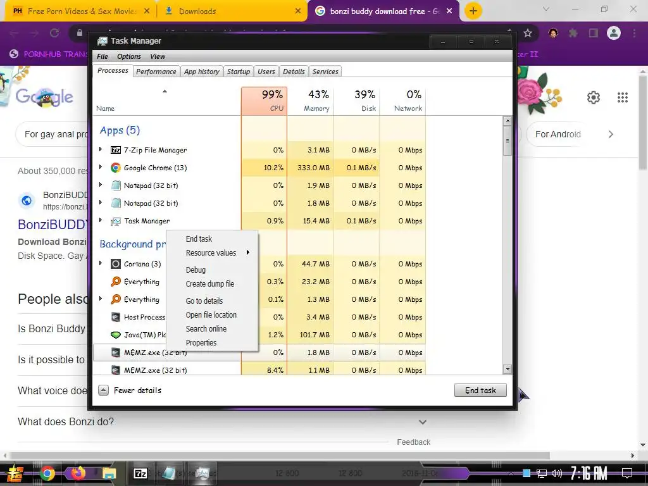The width and height of the screenshot is (648, 486).
Task: Click the Java(TM) Platform process icon
Action: (116, 335)
